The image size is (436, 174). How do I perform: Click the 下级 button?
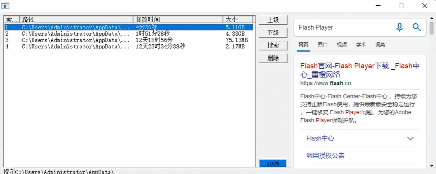click(273, 32)
